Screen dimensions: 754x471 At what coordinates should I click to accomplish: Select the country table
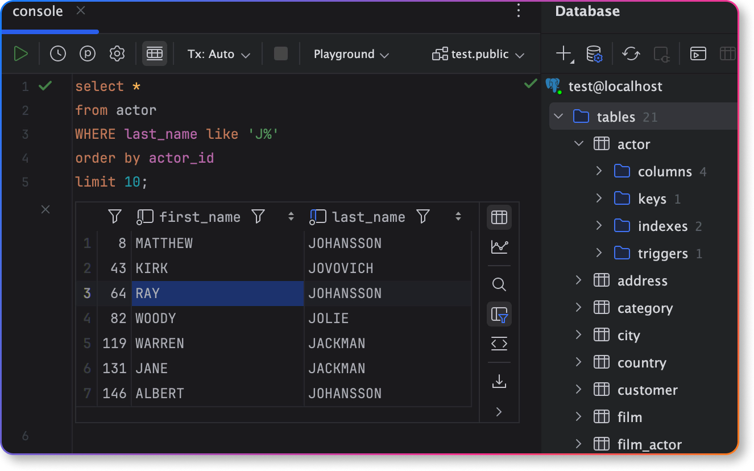641,363
